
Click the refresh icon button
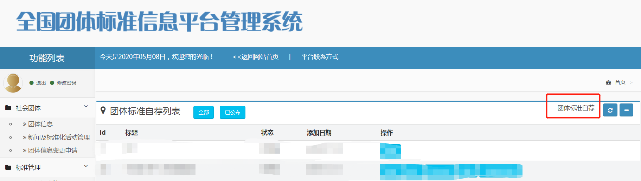[x=610, y=110]
